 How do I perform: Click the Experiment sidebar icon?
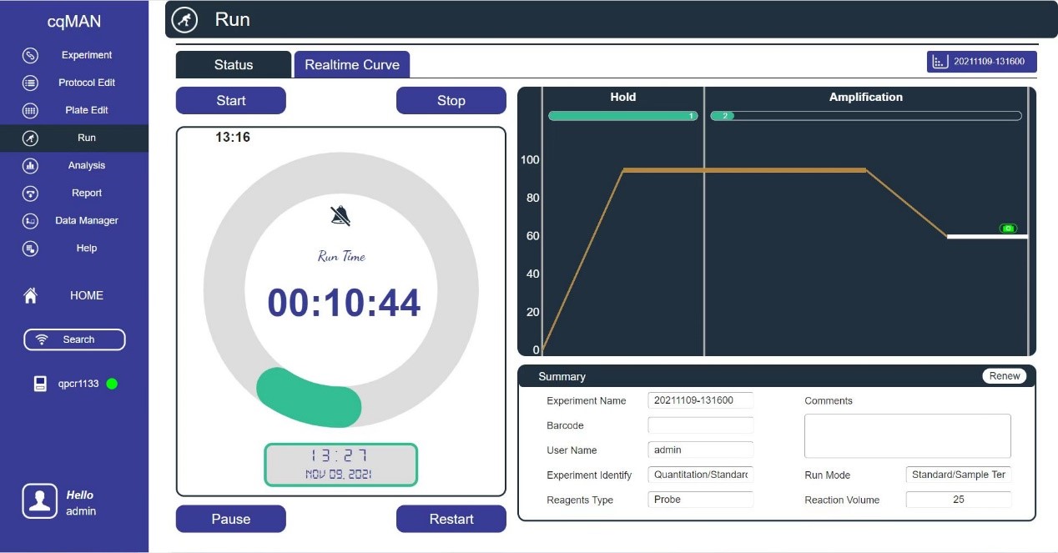(30, 55)
